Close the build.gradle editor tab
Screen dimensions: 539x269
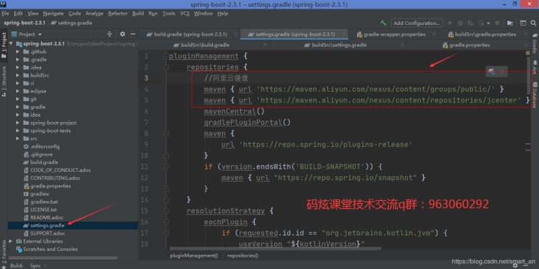pyautogui.click(x=235, y=34)
